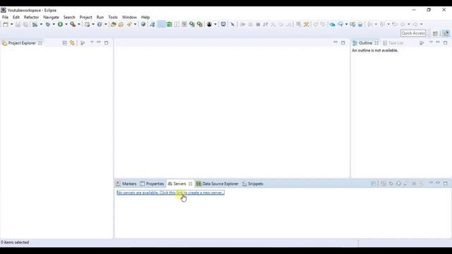Open the Help menu
The image size is (452, 254).
[145, 17]
